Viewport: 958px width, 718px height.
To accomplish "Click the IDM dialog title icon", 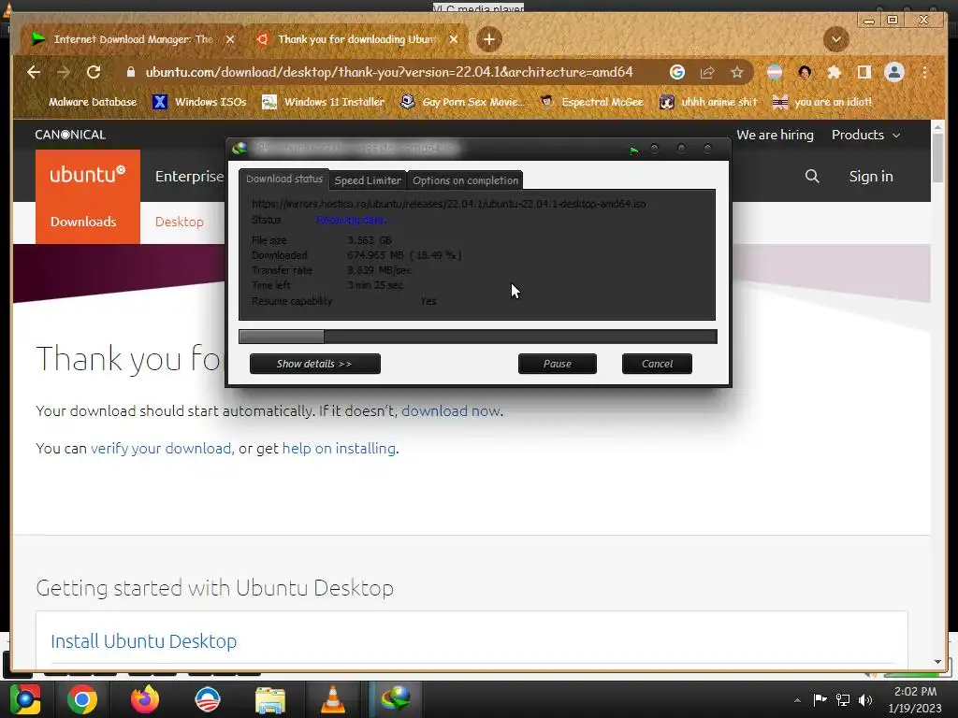I will [239, 149].
